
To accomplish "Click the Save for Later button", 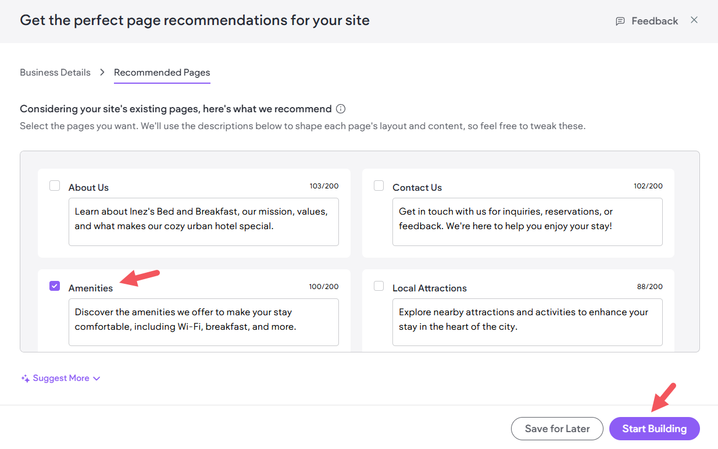I will coord(557,429).
